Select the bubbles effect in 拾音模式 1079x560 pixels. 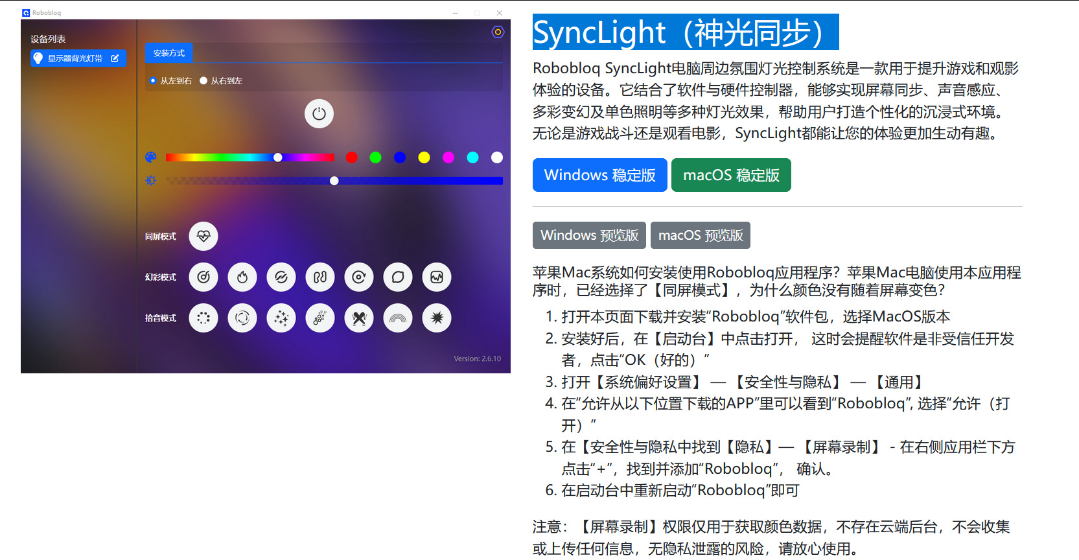click(x=320, y=318)
